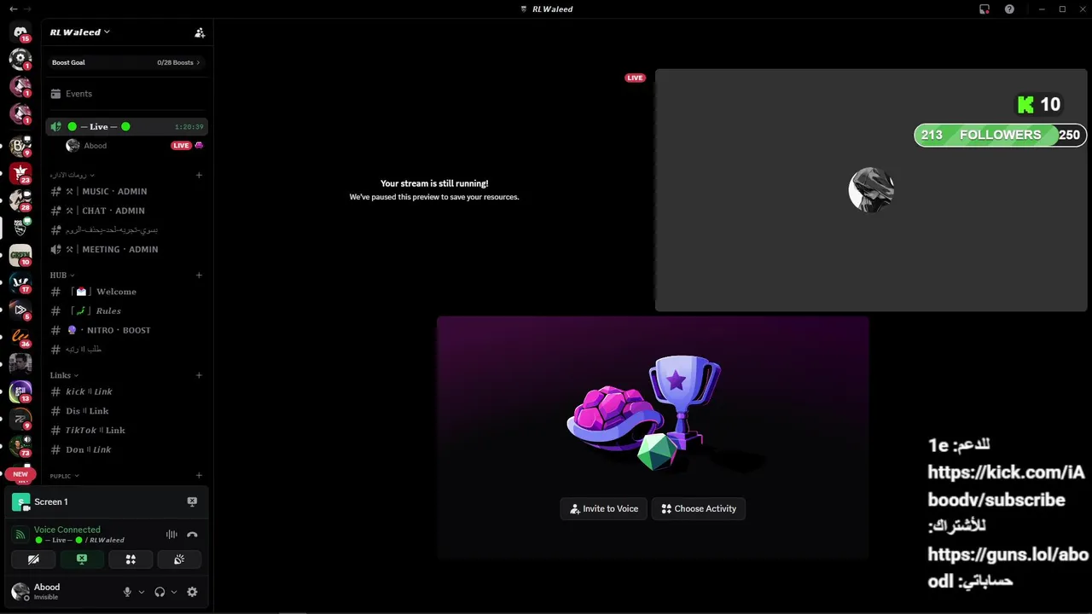The height and width of the screenshot is (614, 1092).
Task: Collapse the HUB category
Action: (x=62, y=275)
